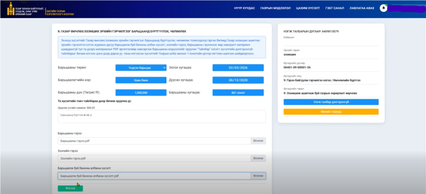Image resolution: width=426 pixels, height=194 pixels.
Task: Click the request explanation text area
Action: [x=161, y=117]
